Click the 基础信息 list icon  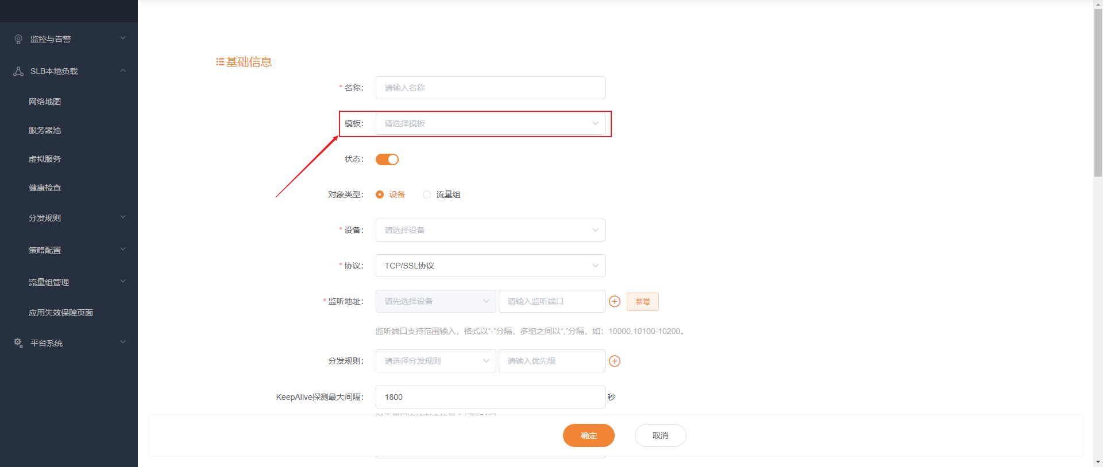219,62
